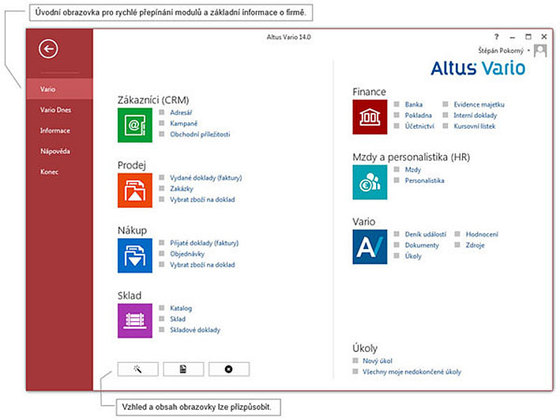560x420 pixels.
Task: Open the Evidence majetku link
Action: coord(479,104)
